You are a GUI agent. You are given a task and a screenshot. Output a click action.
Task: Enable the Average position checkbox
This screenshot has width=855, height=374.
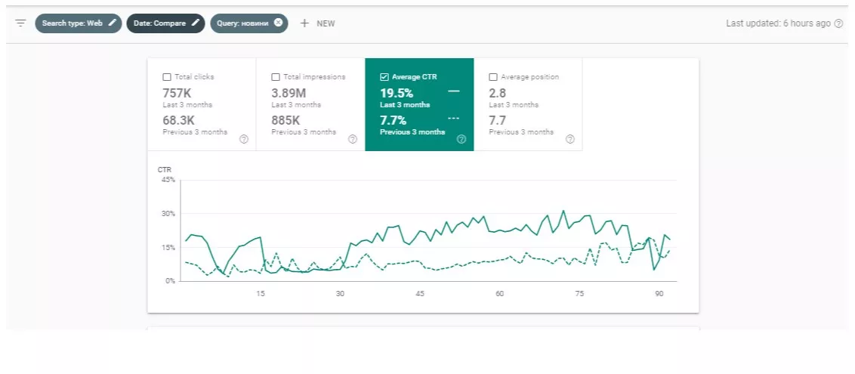point(493,77)
